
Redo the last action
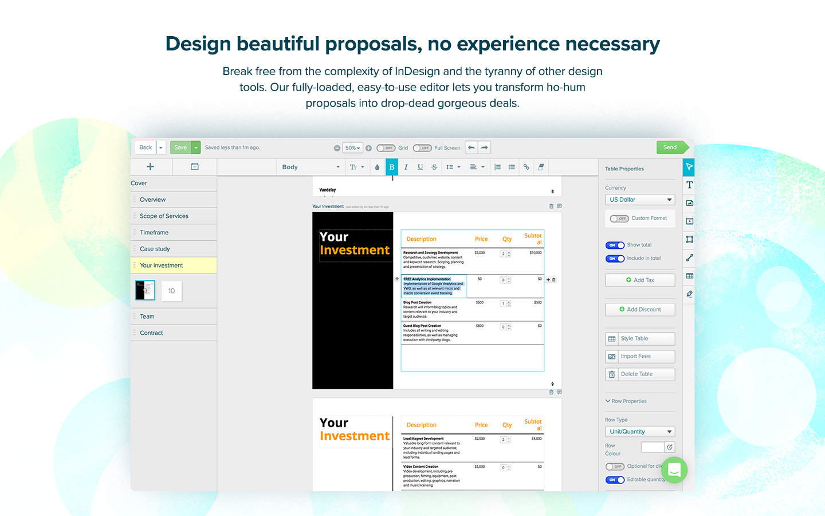[485, 147]
